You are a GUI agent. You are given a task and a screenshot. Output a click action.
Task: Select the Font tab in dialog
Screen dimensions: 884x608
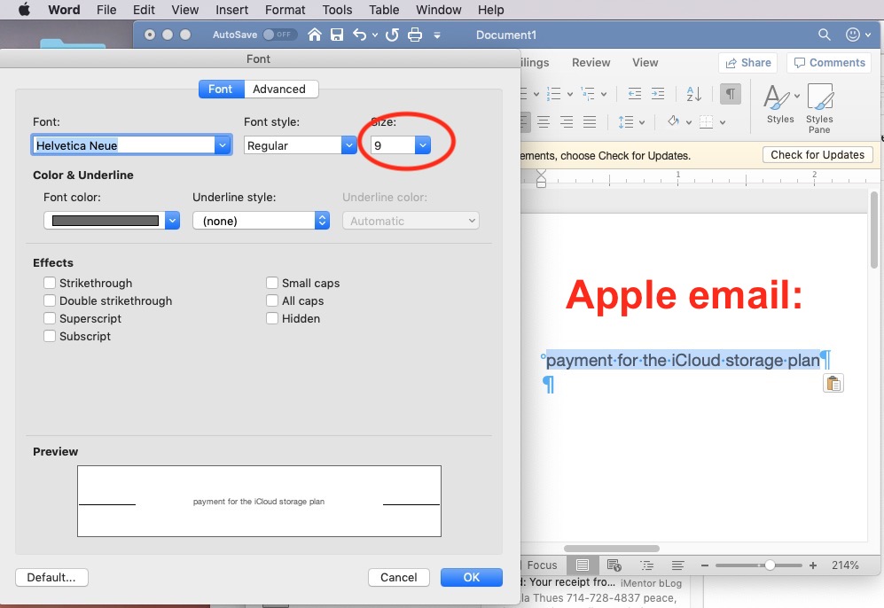pyautogui.click(x=221, y=89)
